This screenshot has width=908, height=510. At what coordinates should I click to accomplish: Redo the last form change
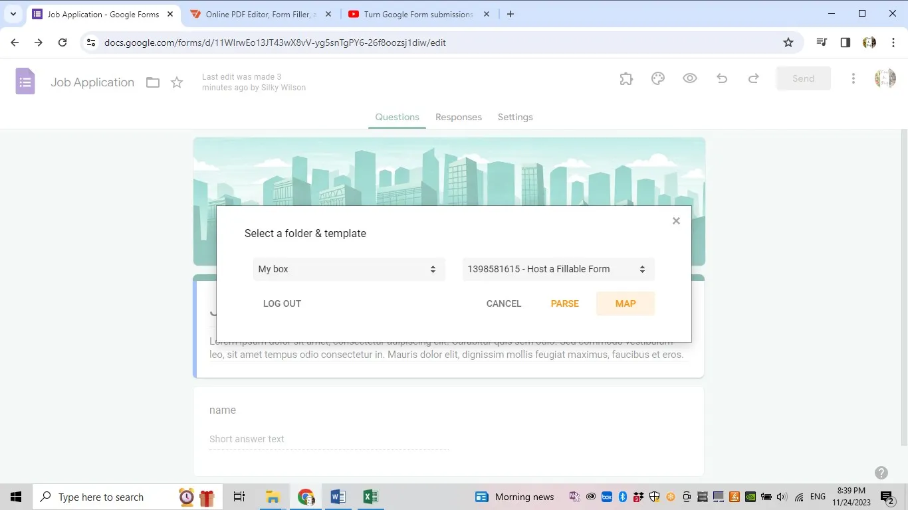[x=753, y=78]
